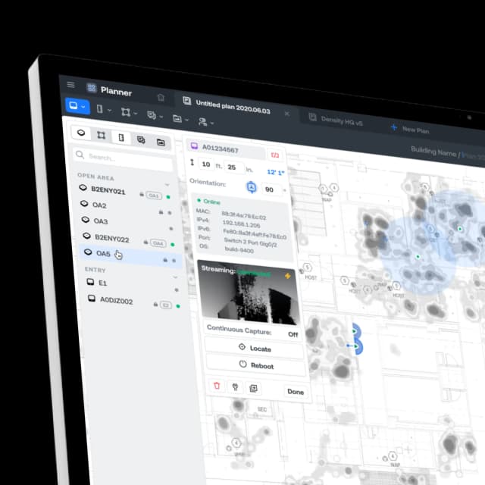
Task: Open the doorways tab in sidebar panel
Action: 121,138
